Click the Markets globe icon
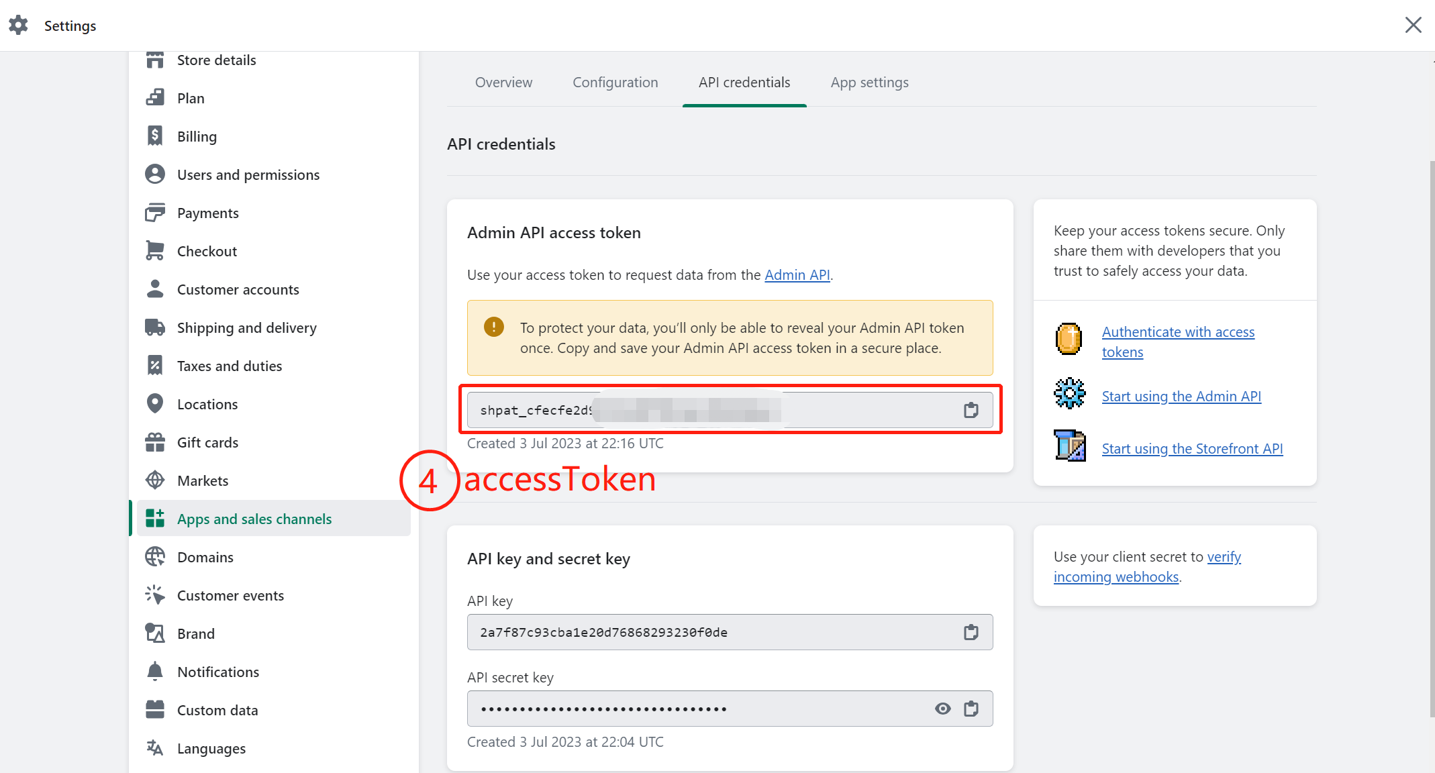The image size is (1435, 773). pos(155,480)
